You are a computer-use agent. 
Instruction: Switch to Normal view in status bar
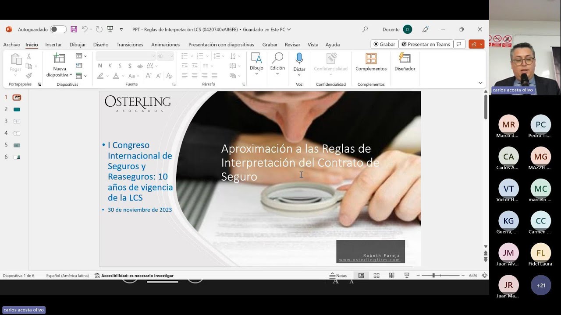[x=361, y=276]
